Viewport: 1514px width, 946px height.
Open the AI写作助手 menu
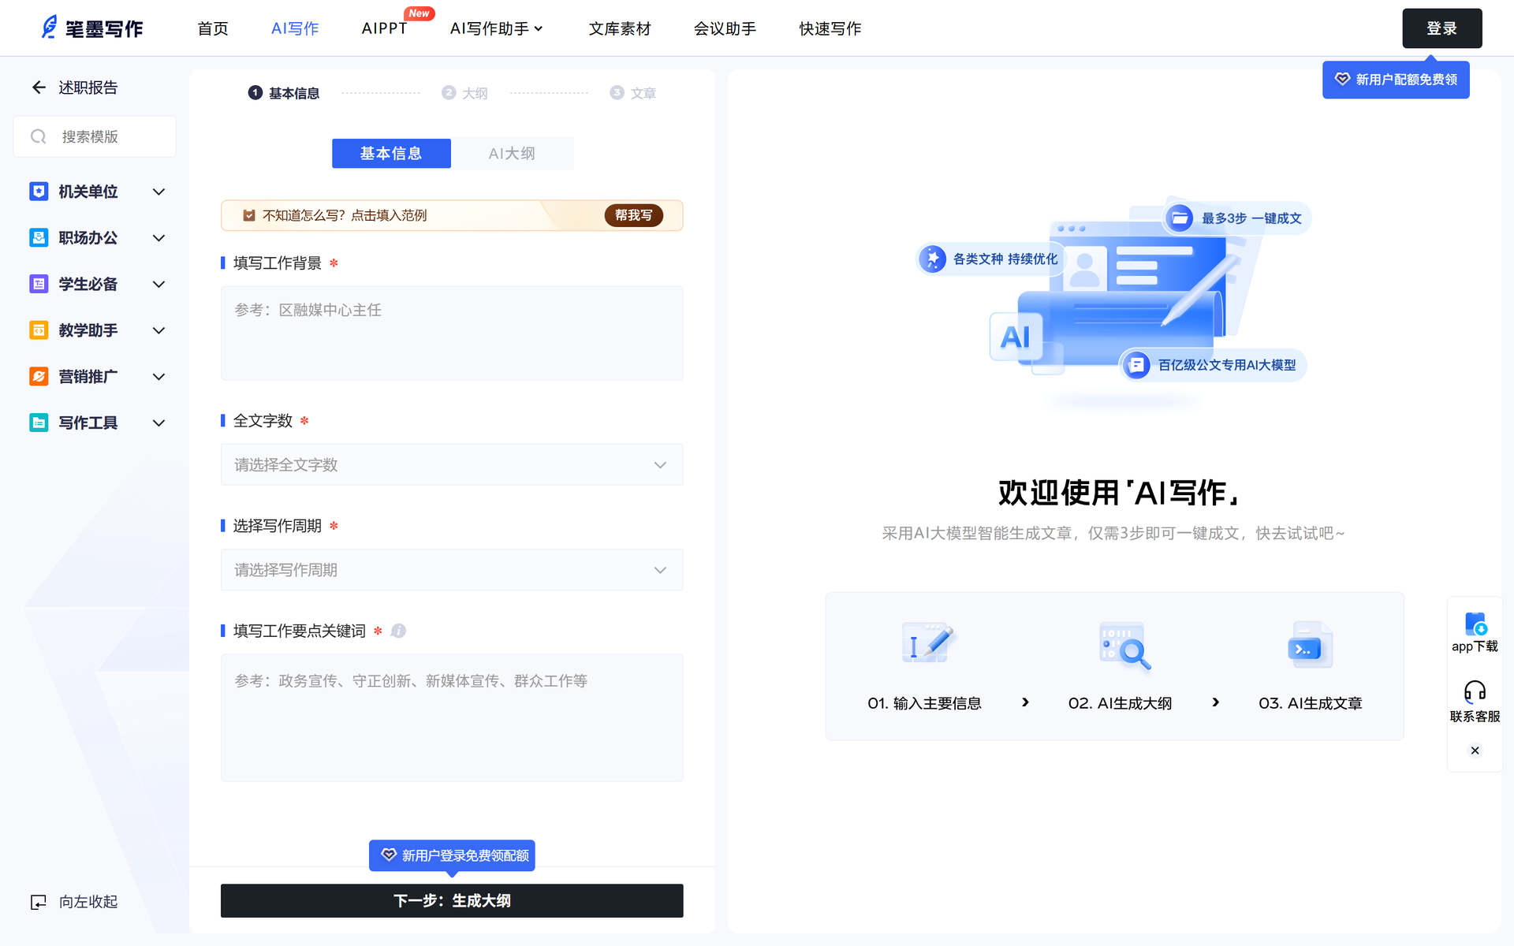(497, 28)
